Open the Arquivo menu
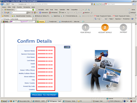 (4, 7)
